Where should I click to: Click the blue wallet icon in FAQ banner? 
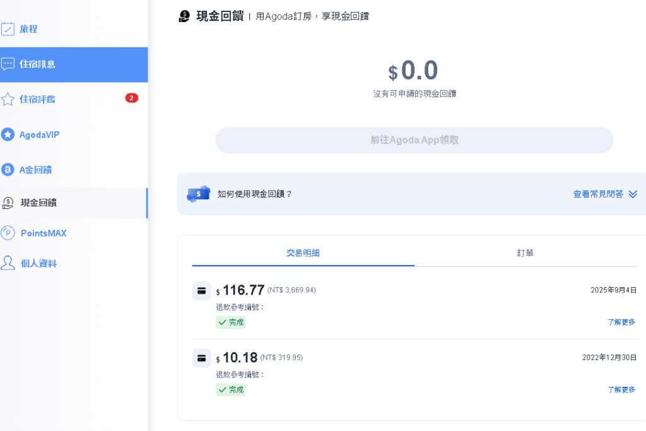coord(198,194)
